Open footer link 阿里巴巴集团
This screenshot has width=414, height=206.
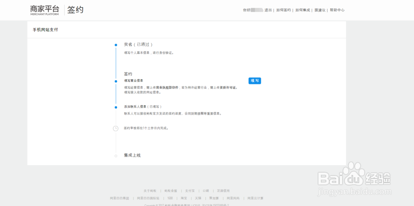point(119,198)
